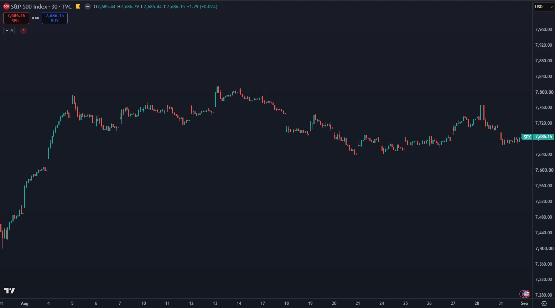Expand the collapsed indicators list showing 4
Image resolution: width=555 pixels, height=308 pixels.
(x=9, y=31)
